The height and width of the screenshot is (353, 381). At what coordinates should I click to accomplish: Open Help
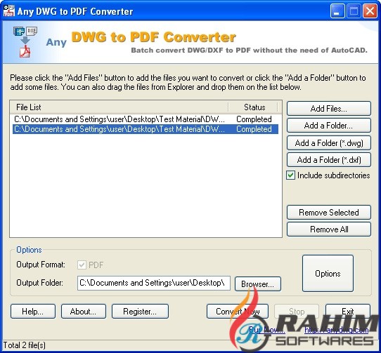pyautogui.click(x=33, y=312)
